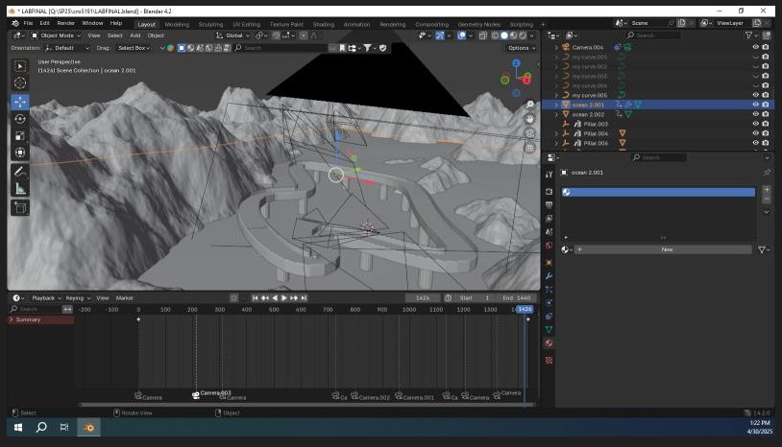Click the outliner Search field
The width and height of the screenshot is (782, 447).
coord(652,35)
